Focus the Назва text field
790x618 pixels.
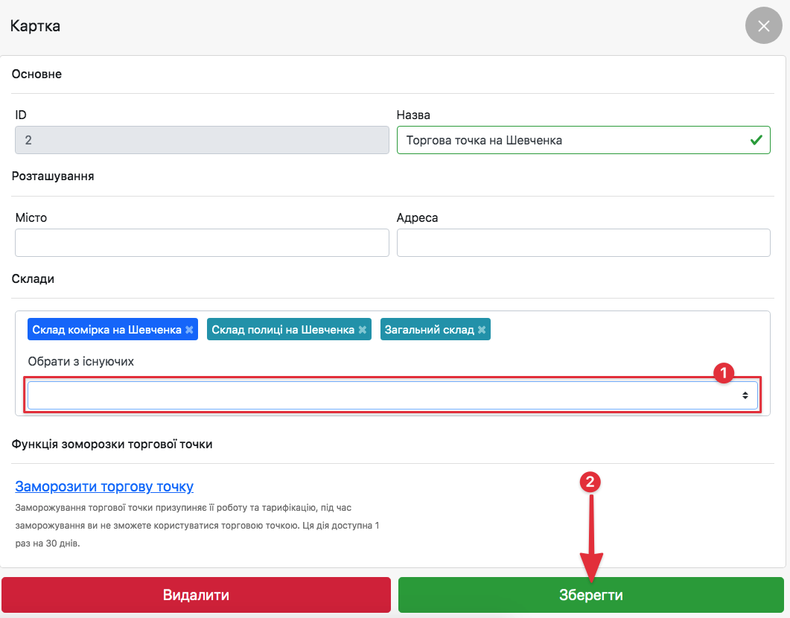pyautogui.click(x=573, y=140)
